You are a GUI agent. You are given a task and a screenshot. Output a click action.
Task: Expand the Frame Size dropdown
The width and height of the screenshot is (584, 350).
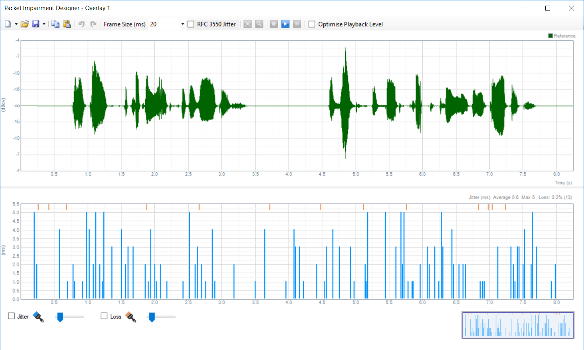(x=182, y=24)
